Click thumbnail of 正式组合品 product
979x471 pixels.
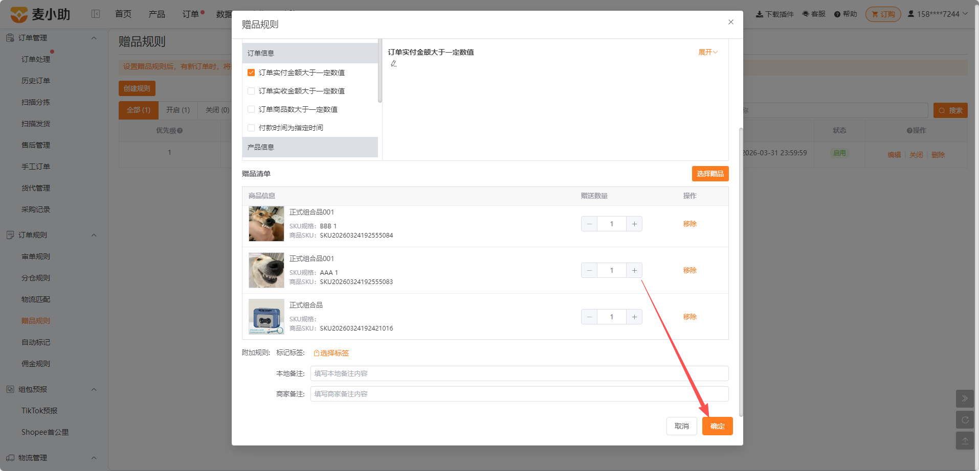coord(266,317)
